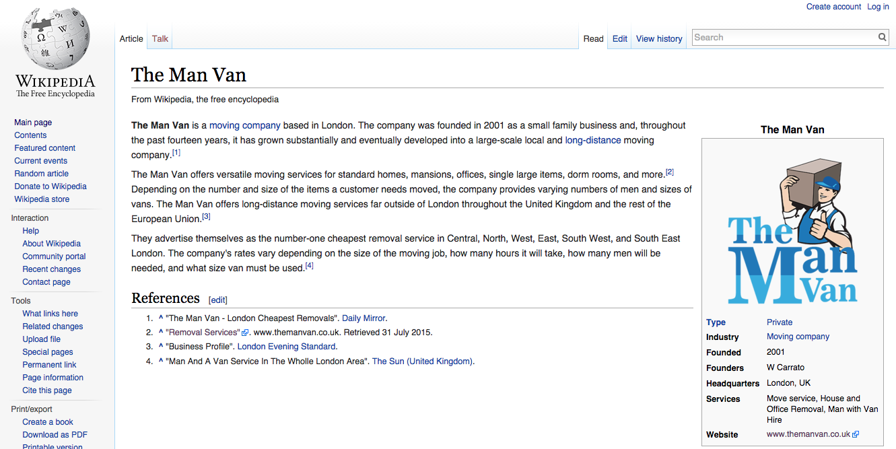The height and width of the screenshot is (449, 896).
Task: Open Daily Mirror reference link
Action: [364, 318]
